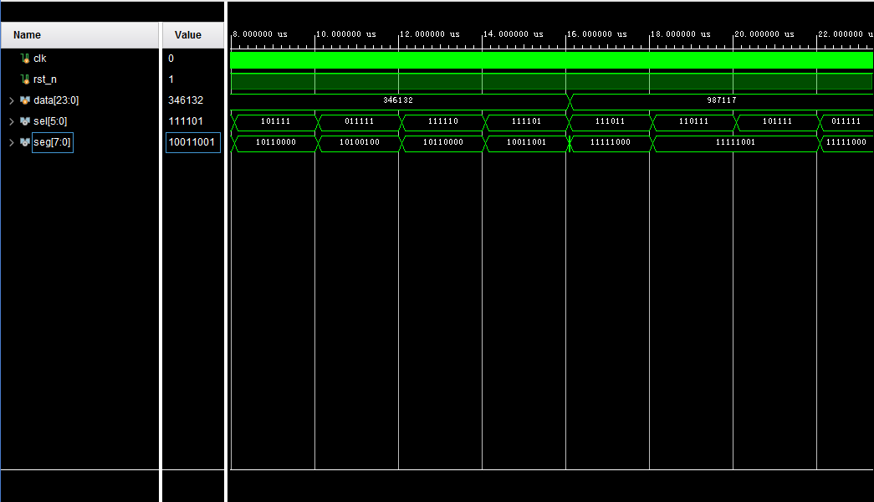Viewport: 874px width, 502px height.
Task: Click the bus icon next to sel[5:0]
Action: point(26,120)
